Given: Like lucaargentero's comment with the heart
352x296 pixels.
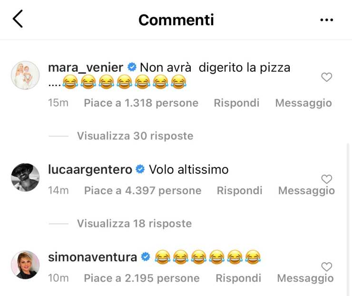Looking at the screenshot, I should (x=326, y=179).
